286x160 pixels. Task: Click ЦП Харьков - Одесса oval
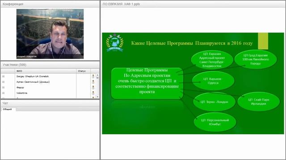click(x=213, y=81)
